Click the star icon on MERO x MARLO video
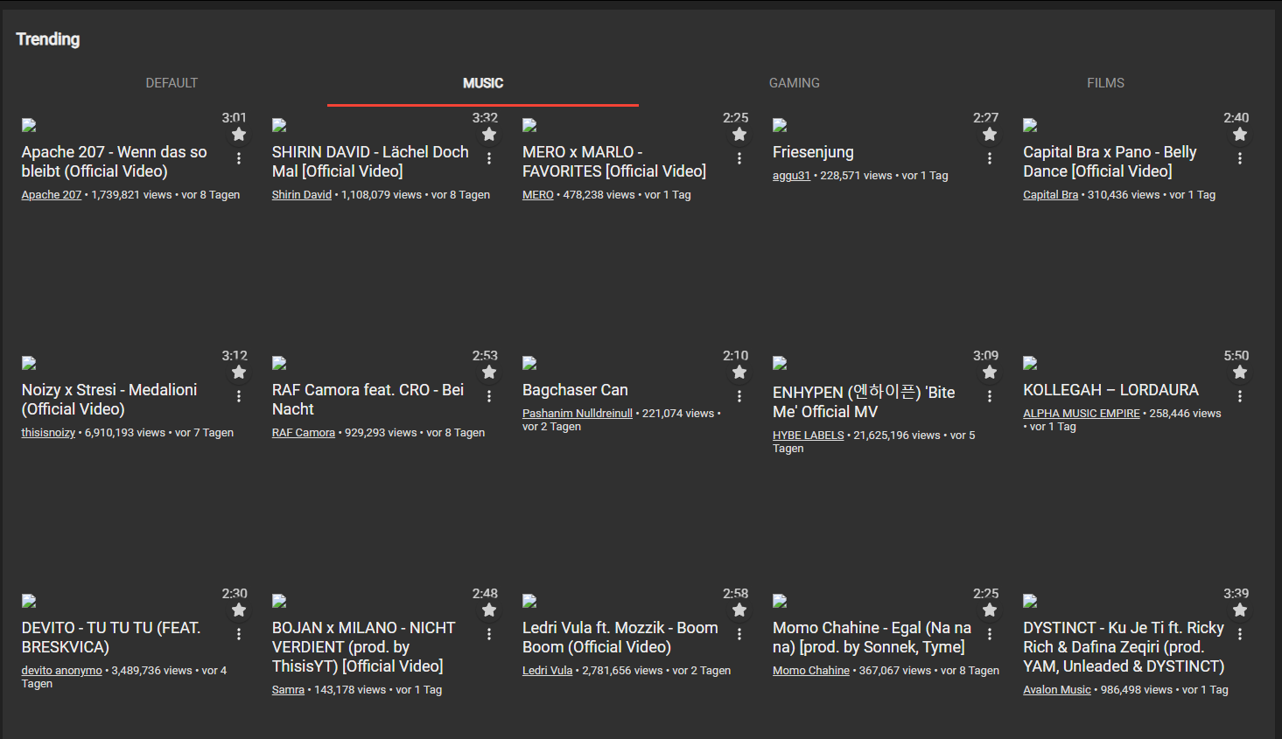This screenshot has height=739, width=1282. tap(739, 133)
